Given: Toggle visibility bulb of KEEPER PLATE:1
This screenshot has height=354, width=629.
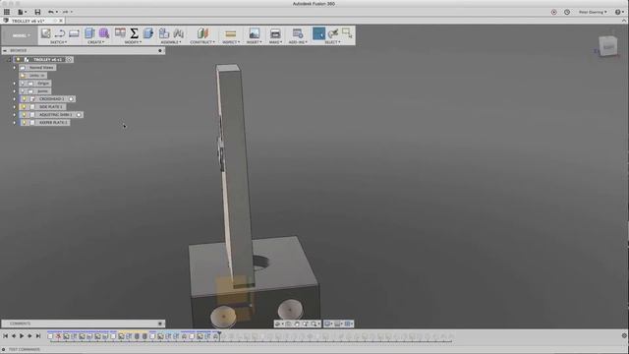Looking at the screenshot, I should click(x=24, y=122).
